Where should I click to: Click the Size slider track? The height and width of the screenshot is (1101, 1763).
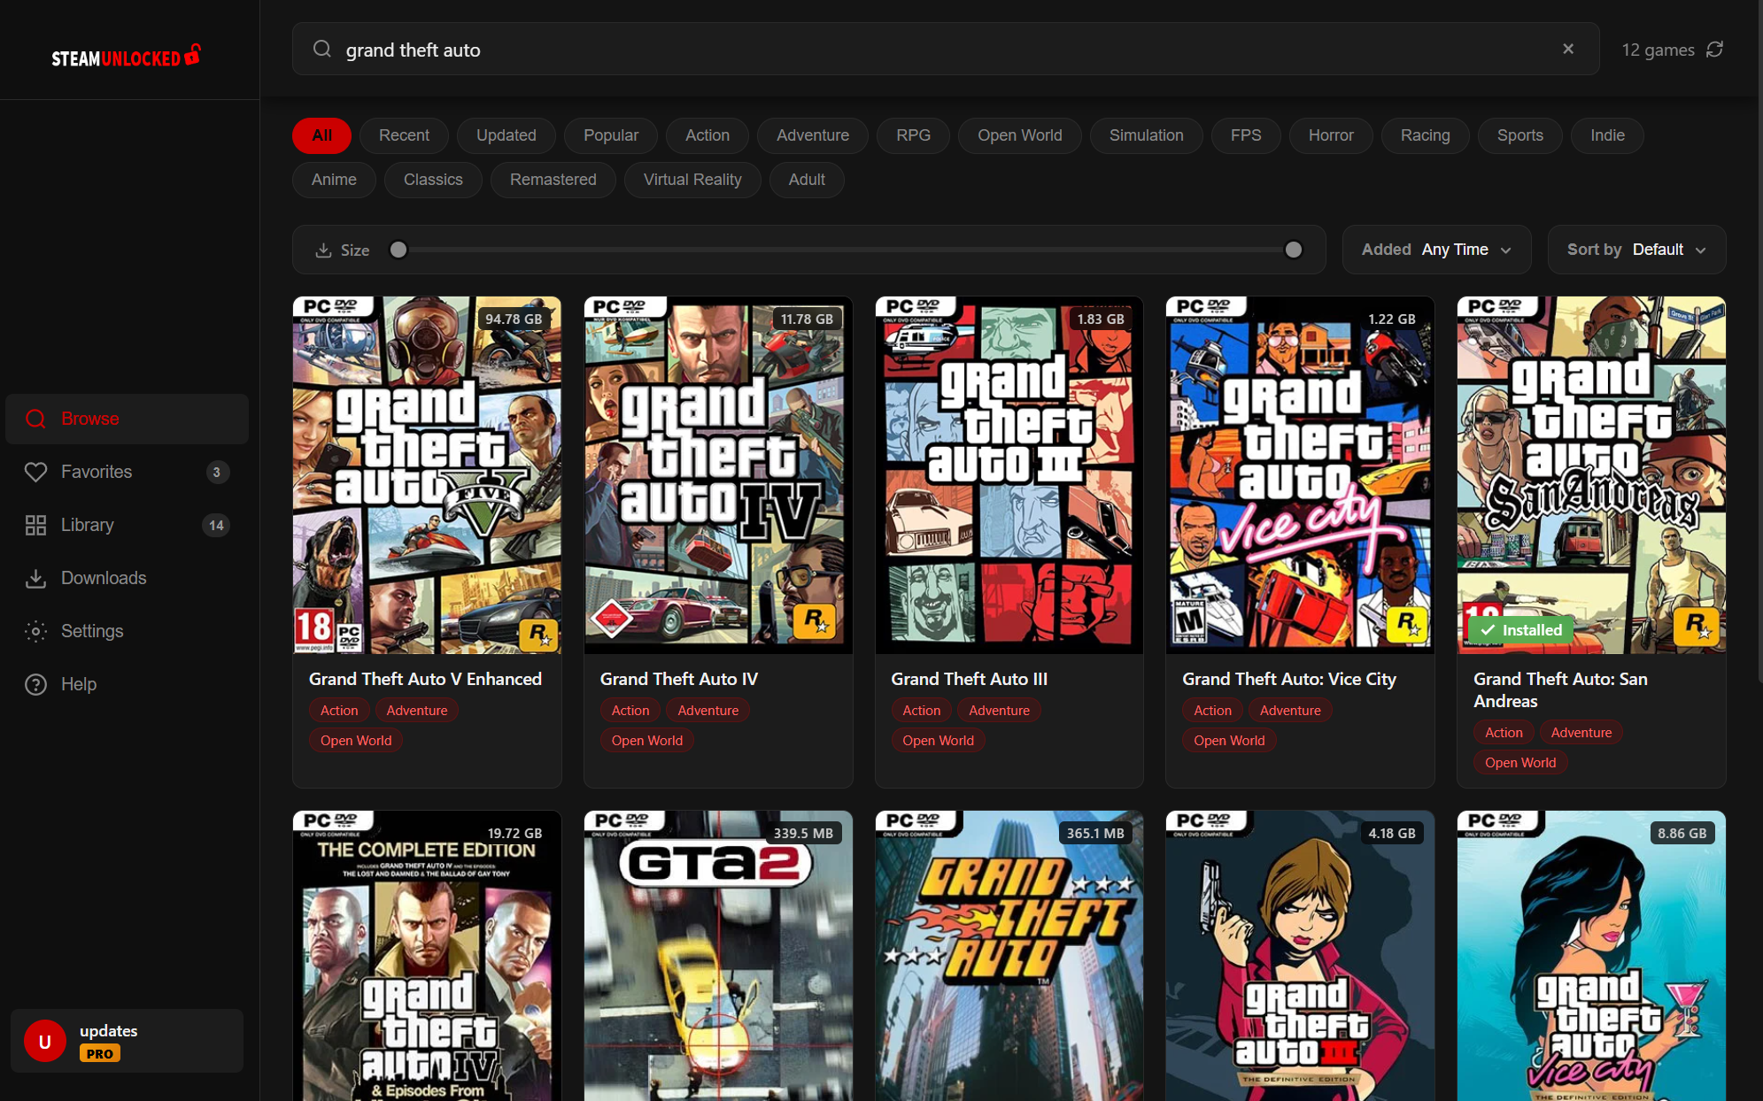(846, 250)
